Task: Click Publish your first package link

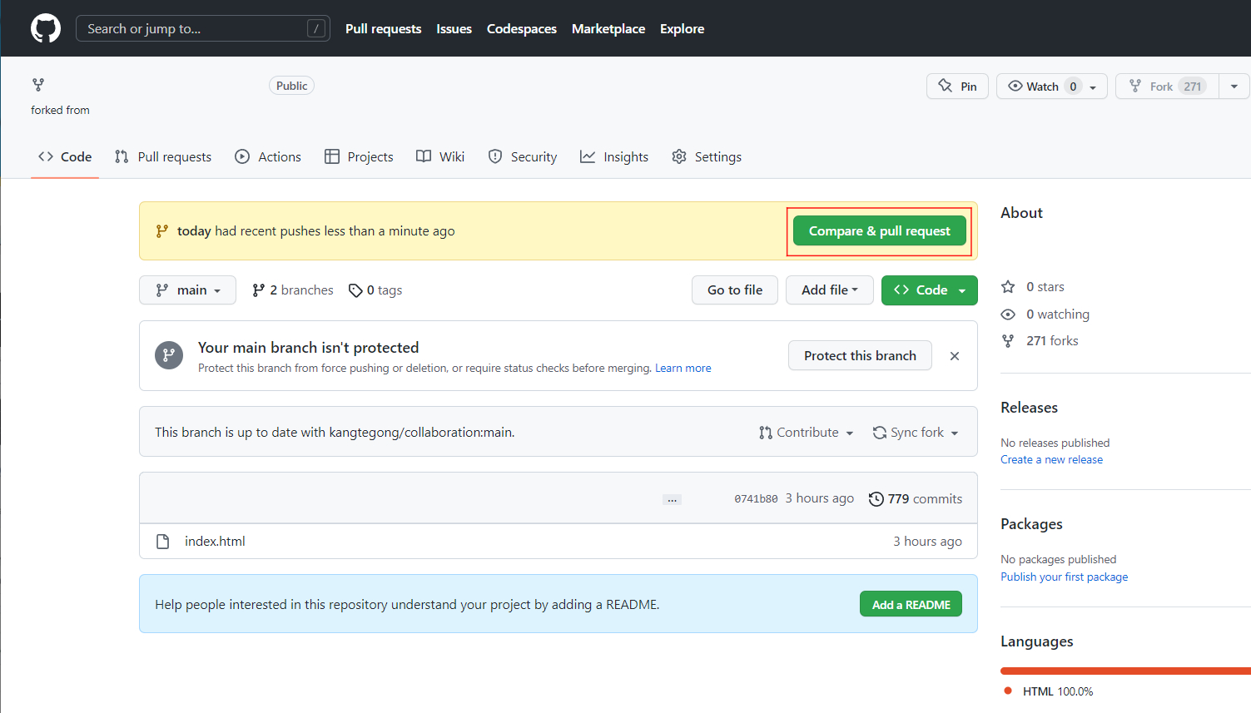Action: tap(1064, 577)
